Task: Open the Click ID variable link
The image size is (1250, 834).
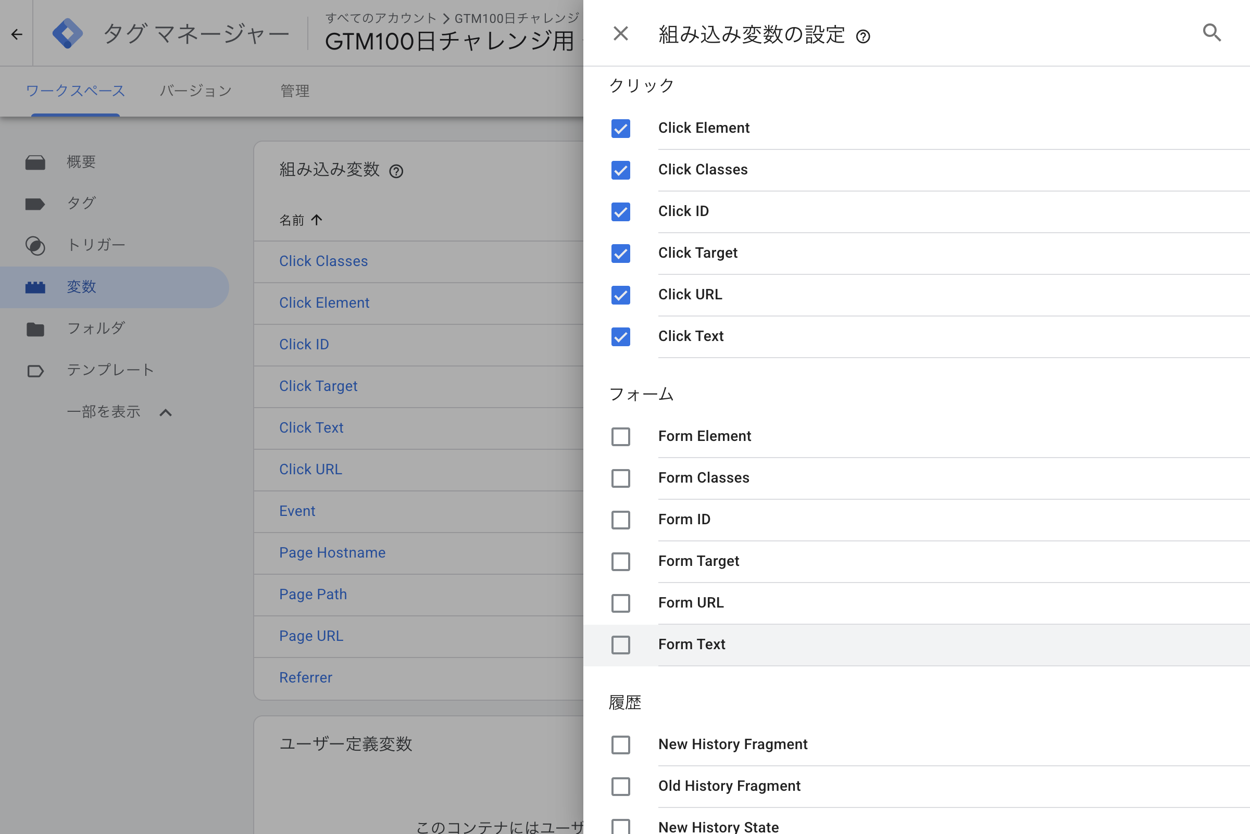Action: 304,344
